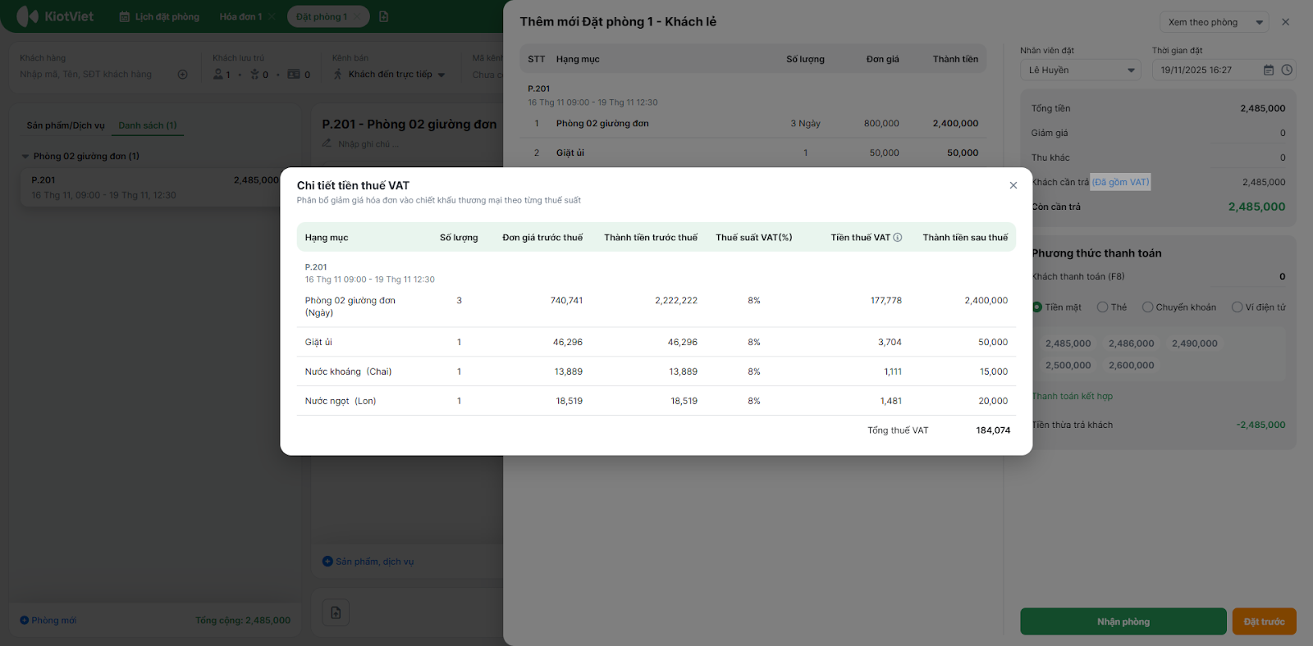
Task: Click the info icon beside Tiền thuế VAT
Action: 898,238
